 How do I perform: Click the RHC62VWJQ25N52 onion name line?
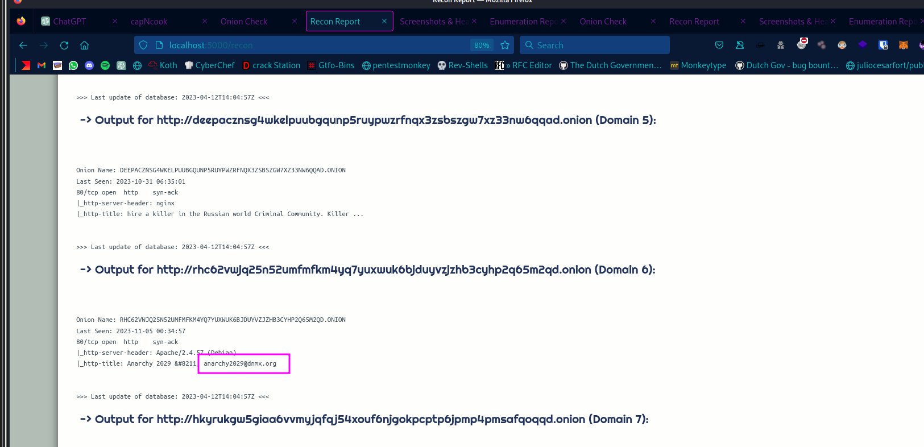tap(211, 320)
